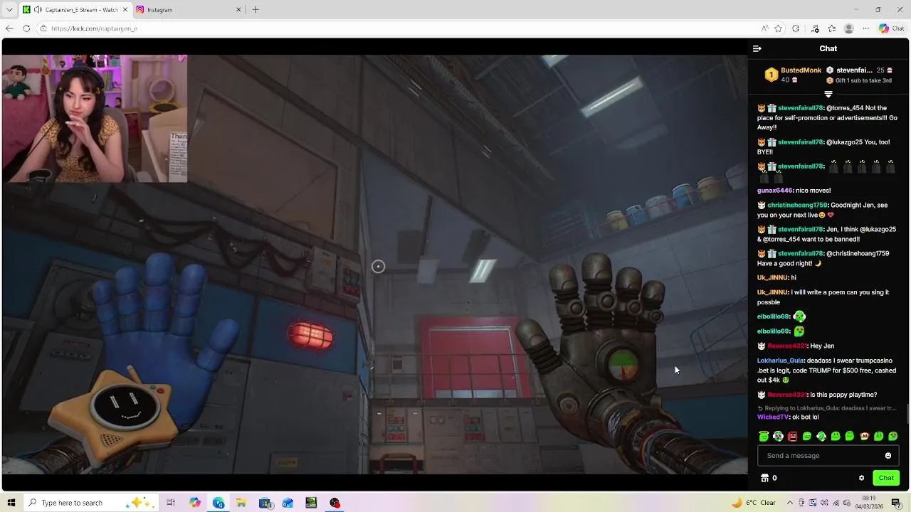The image size is (911, 512).
Task: Go back in browser history
Action: click(9, 28)
